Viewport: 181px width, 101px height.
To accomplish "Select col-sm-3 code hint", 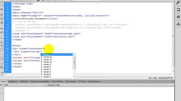I will pyautogui.click(x=57, y=67).
